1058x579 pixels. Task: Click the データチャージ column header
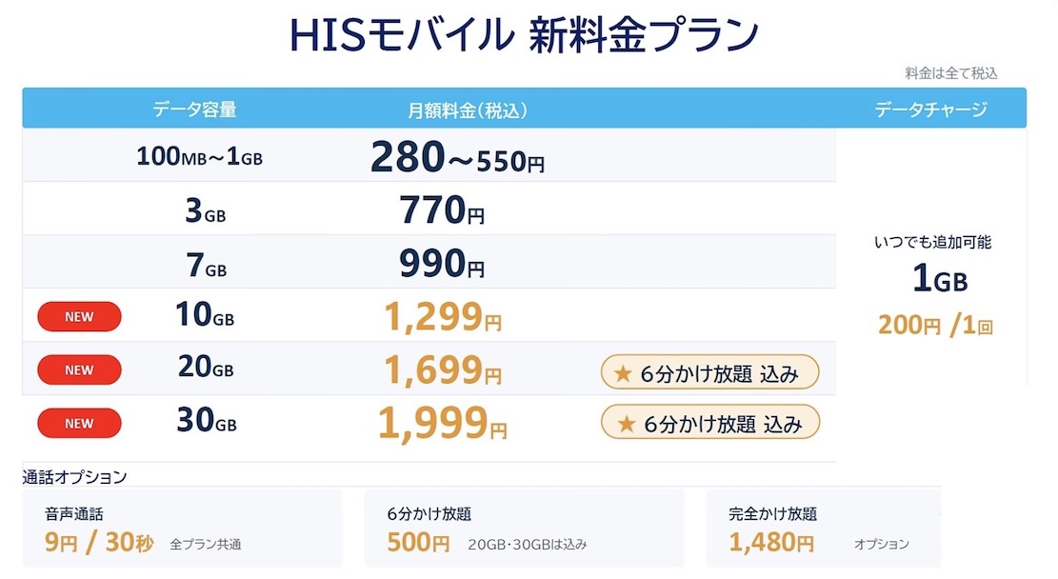[931, 110]
